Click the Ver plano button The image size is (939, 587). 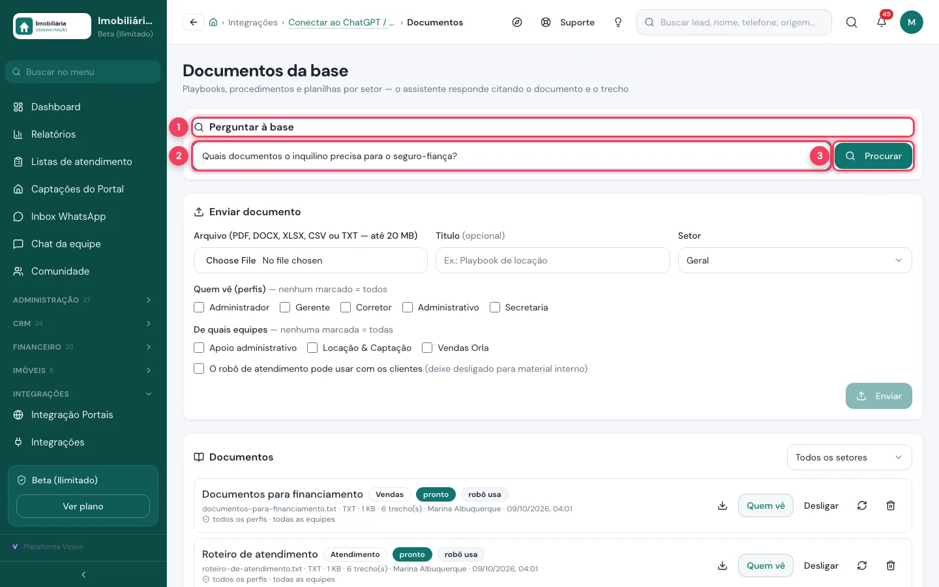(83, 506)
